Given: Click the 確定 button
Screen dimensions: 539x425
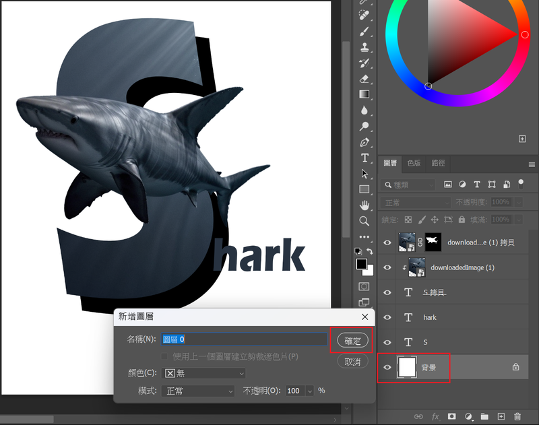Looking at the screenshot, I should coord(352,341).
